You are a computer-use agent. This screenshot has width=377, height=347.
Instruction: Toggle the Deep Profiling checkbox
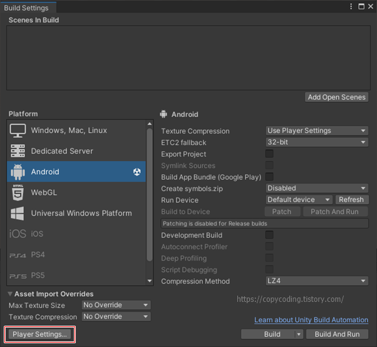(269, 258)
